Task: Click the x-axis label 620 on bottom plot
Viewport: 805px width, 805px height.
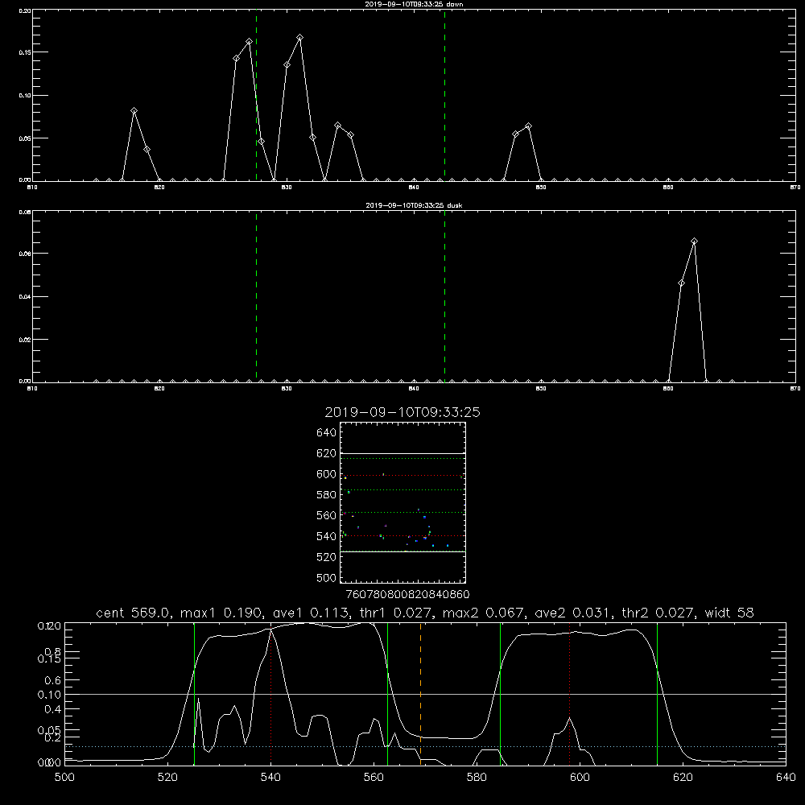Action: [x=683, y=778]
